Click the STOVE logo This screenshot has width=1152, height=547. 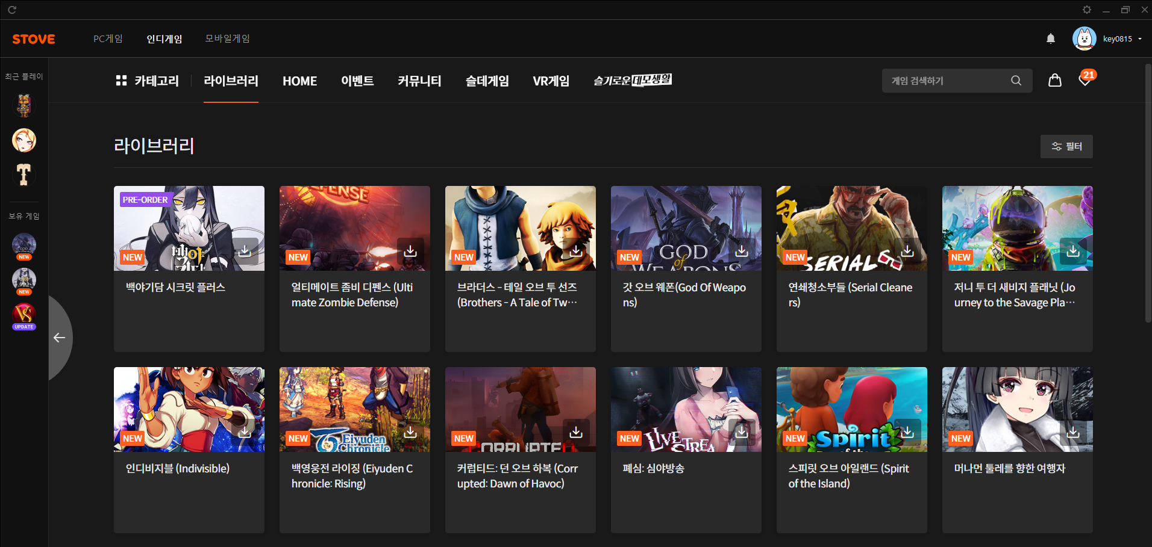34,39
